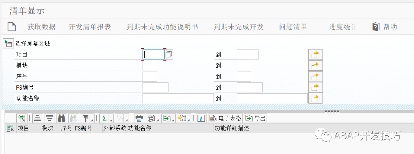Open multiple selection for 序号 row
Viewport: 414px width, 154px height.
pos(315,77)
